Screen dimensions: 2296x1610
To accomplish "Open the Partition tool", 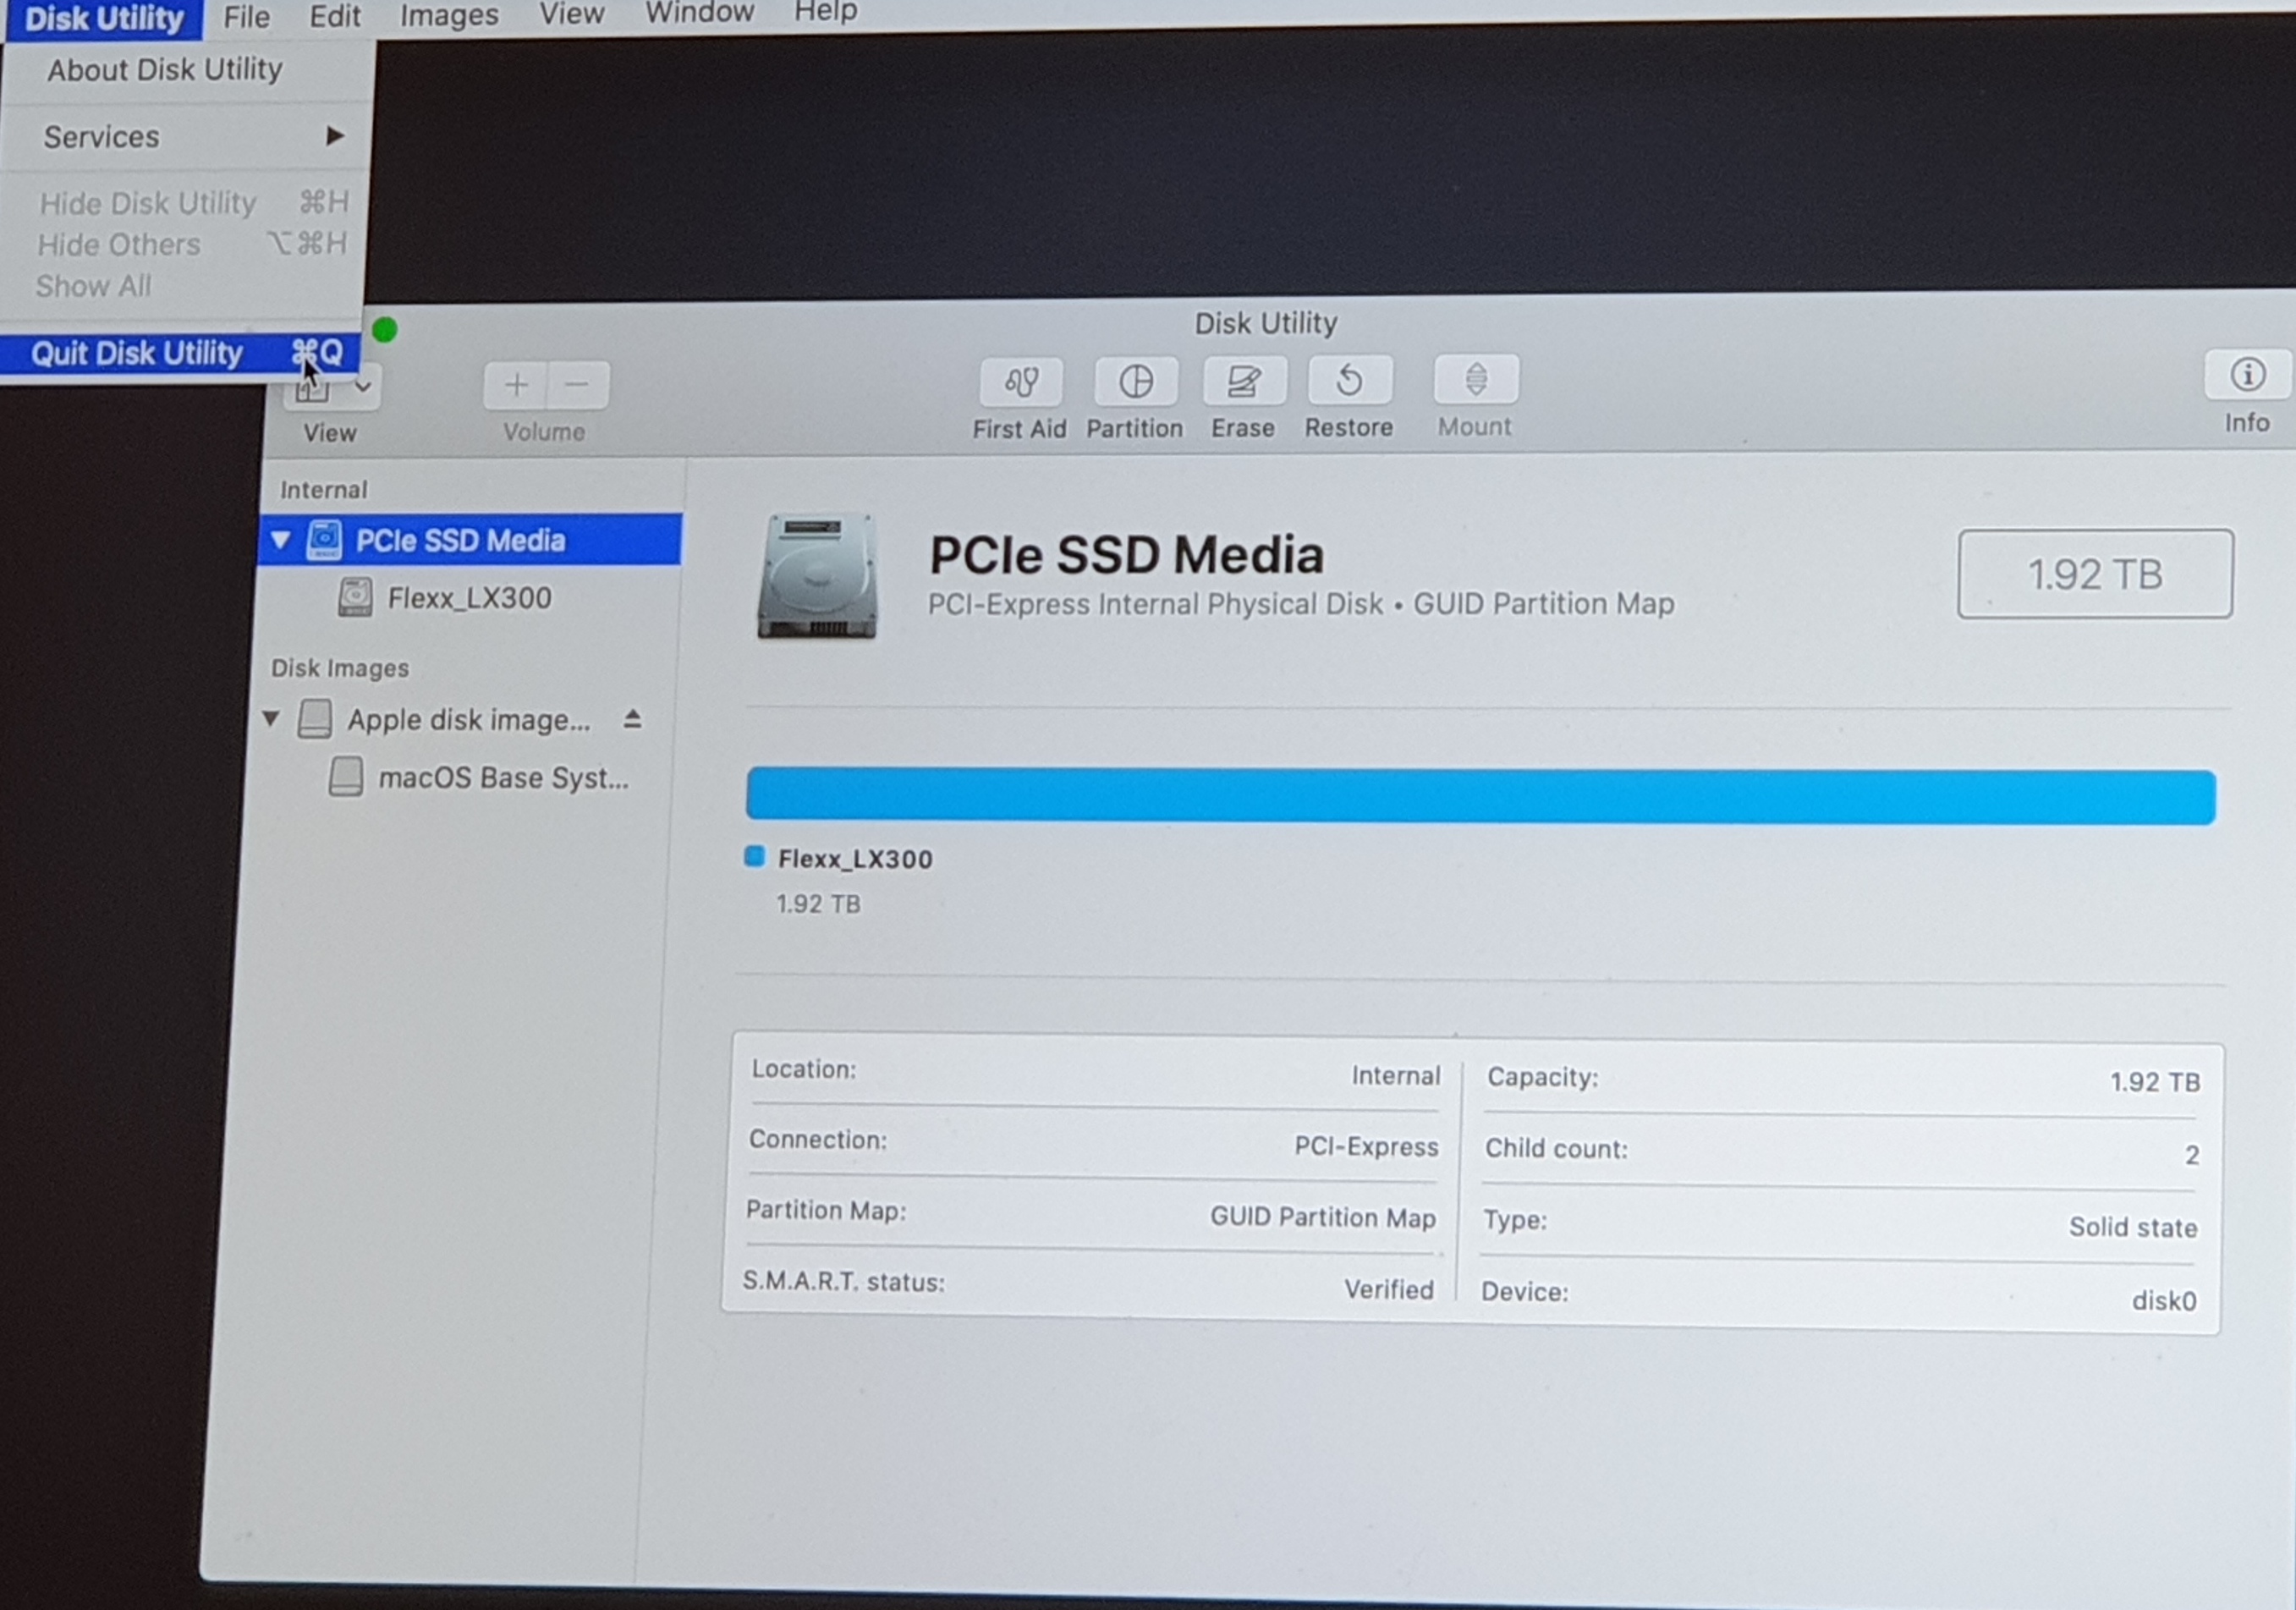I will [1135, 383].
